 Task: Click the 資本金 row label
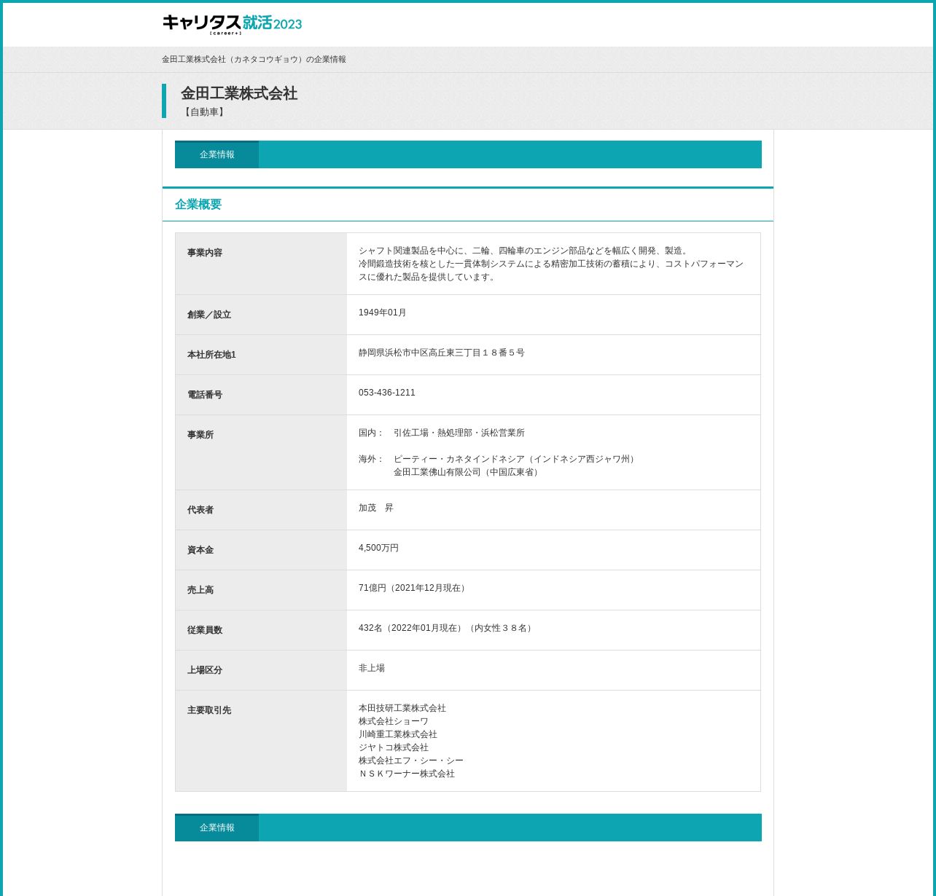[x=200, y=550]
